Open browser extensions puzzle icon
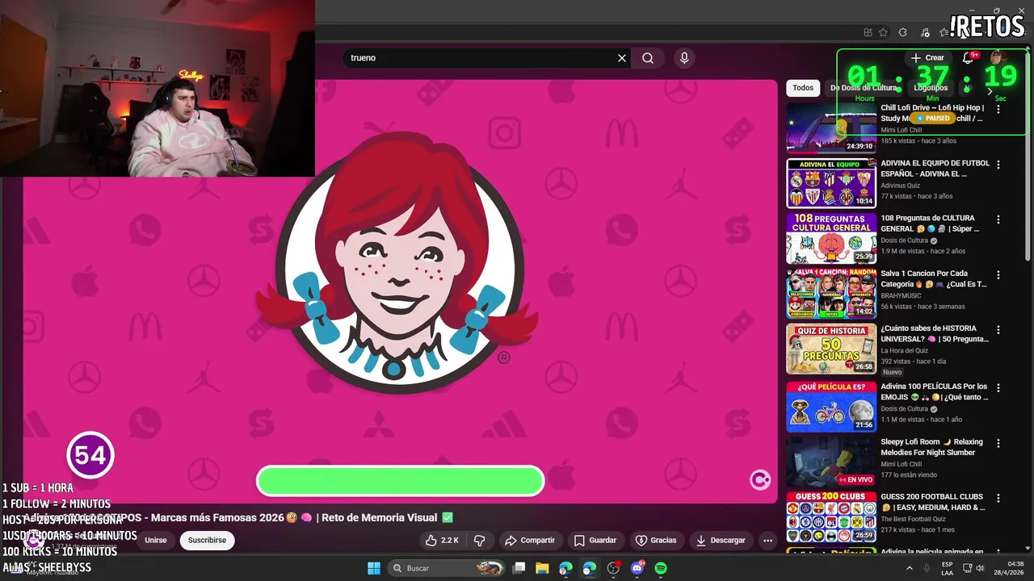Screen dimensions: 1034x581 tap(903, 32)
